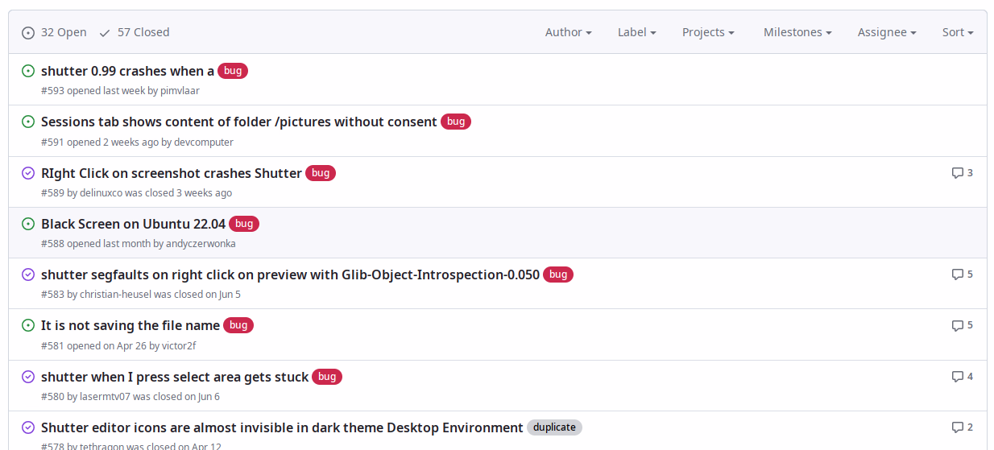Image resolution: width=994 pixels, height=450 pixels.
Task: Show the 32 Open issues
Action: point(54,32)
